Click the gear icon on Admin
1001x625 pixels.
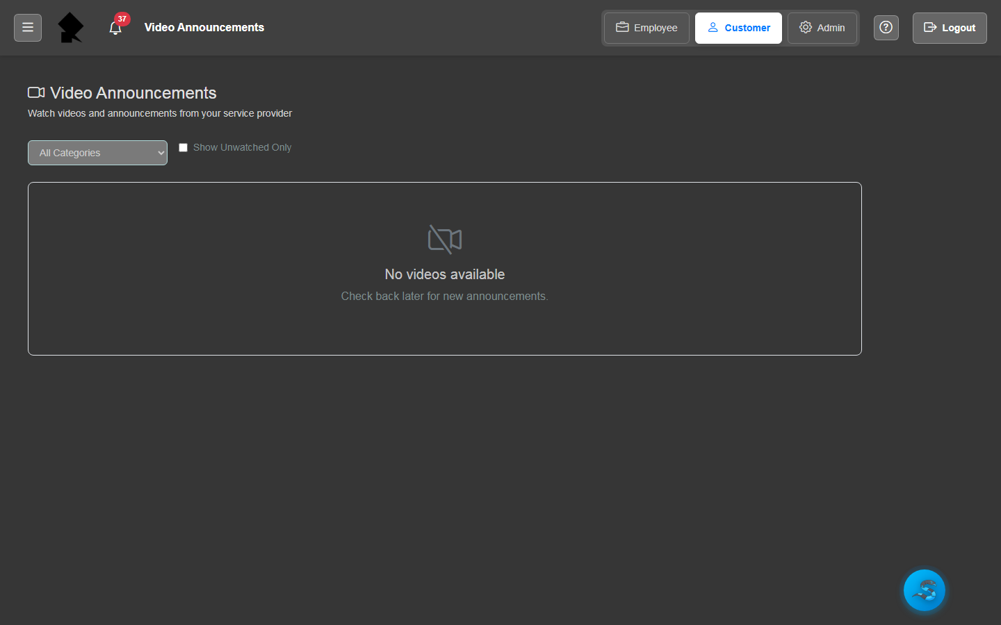[x=806, y=28]
